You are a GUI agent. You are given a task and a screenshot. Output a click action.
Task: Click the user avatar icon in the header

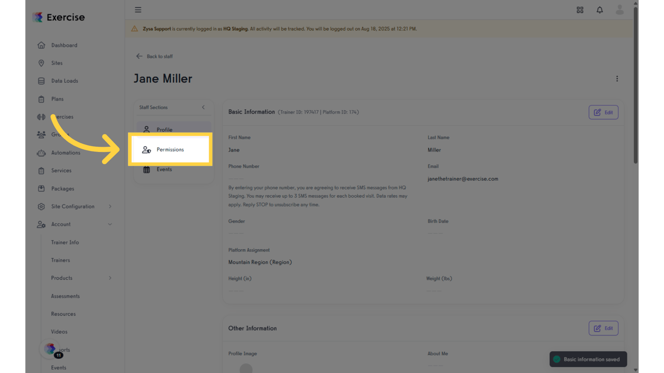coord(619,9)
